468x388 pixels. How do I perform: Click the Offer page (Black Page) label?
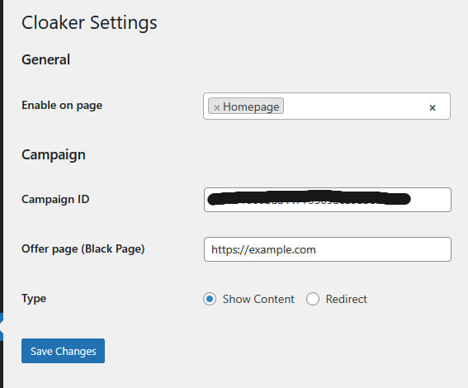[83, 249]
